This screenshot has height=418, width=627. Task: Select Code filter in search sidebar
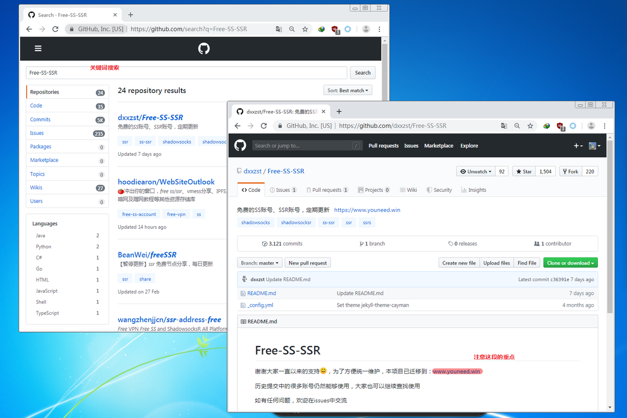[67, 106]
